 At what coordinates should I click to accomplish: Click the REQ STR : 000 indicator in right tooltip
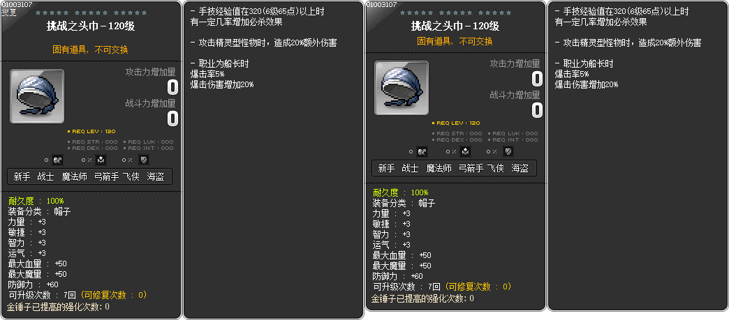[457, 133]
